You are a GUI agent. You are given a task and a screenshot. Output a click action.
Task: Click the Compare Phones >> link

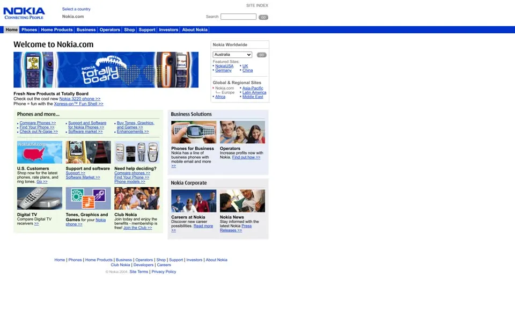38,123
